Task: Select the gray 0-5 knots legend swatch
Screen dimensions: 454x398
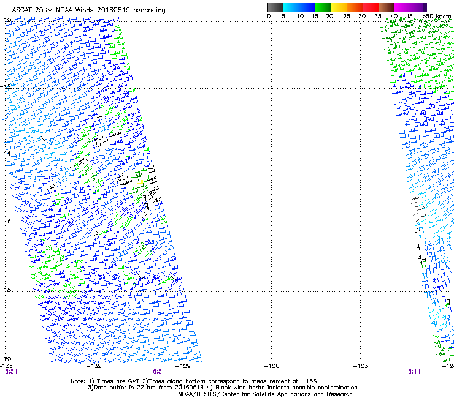Action: click(275, 7)
